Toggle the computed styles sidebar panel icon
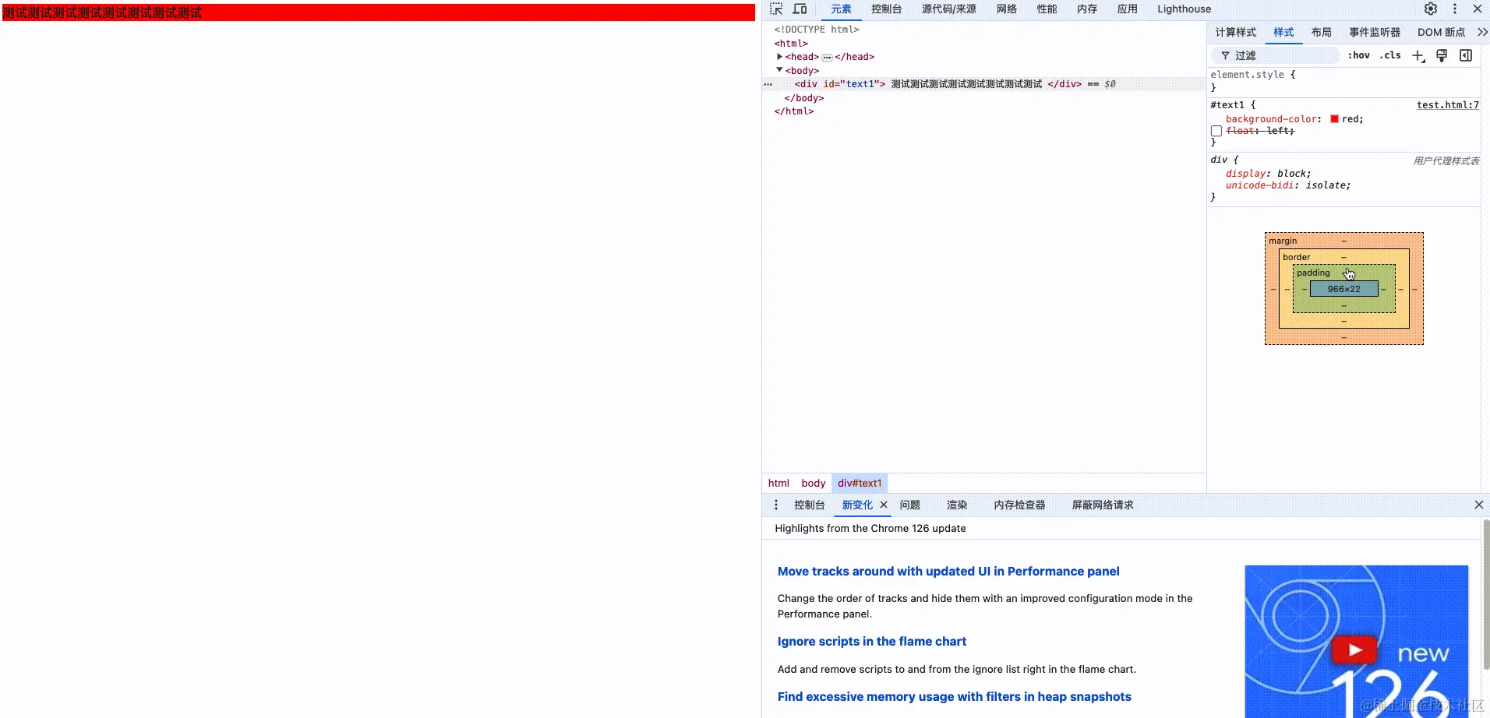This screenshot has height=718, width=1490. (1466, 55)
